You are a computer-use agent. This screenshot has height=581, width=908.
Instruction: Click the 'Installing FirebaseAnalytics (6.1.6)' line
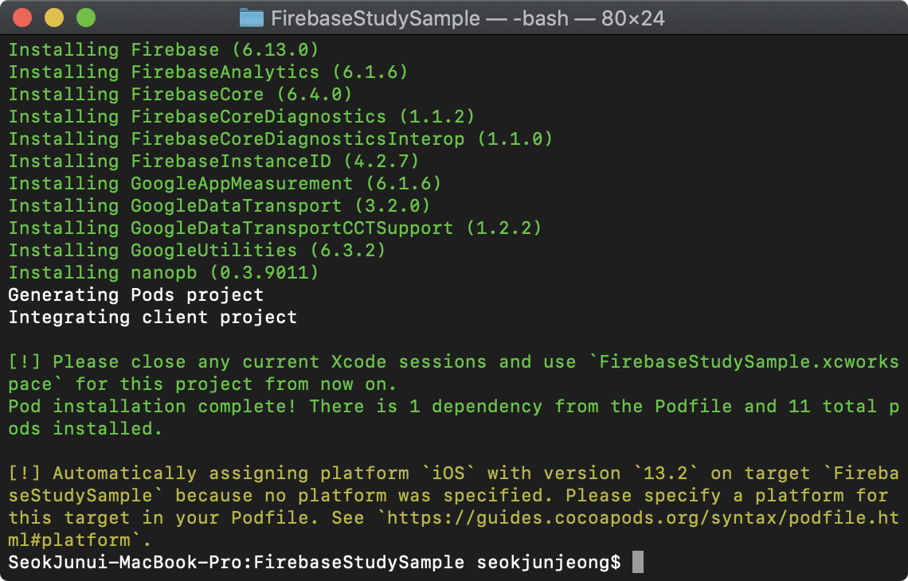point(209,72)
